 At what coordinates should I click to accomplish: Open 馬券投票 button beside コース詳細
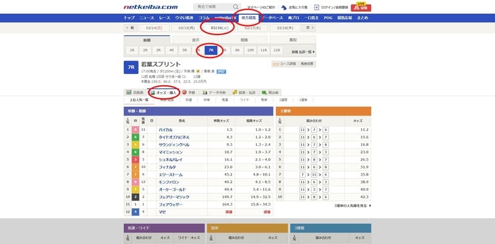[x=307, y=64]
